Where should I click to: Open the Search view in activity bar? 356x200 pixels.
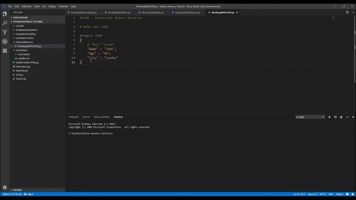point(5,23)
